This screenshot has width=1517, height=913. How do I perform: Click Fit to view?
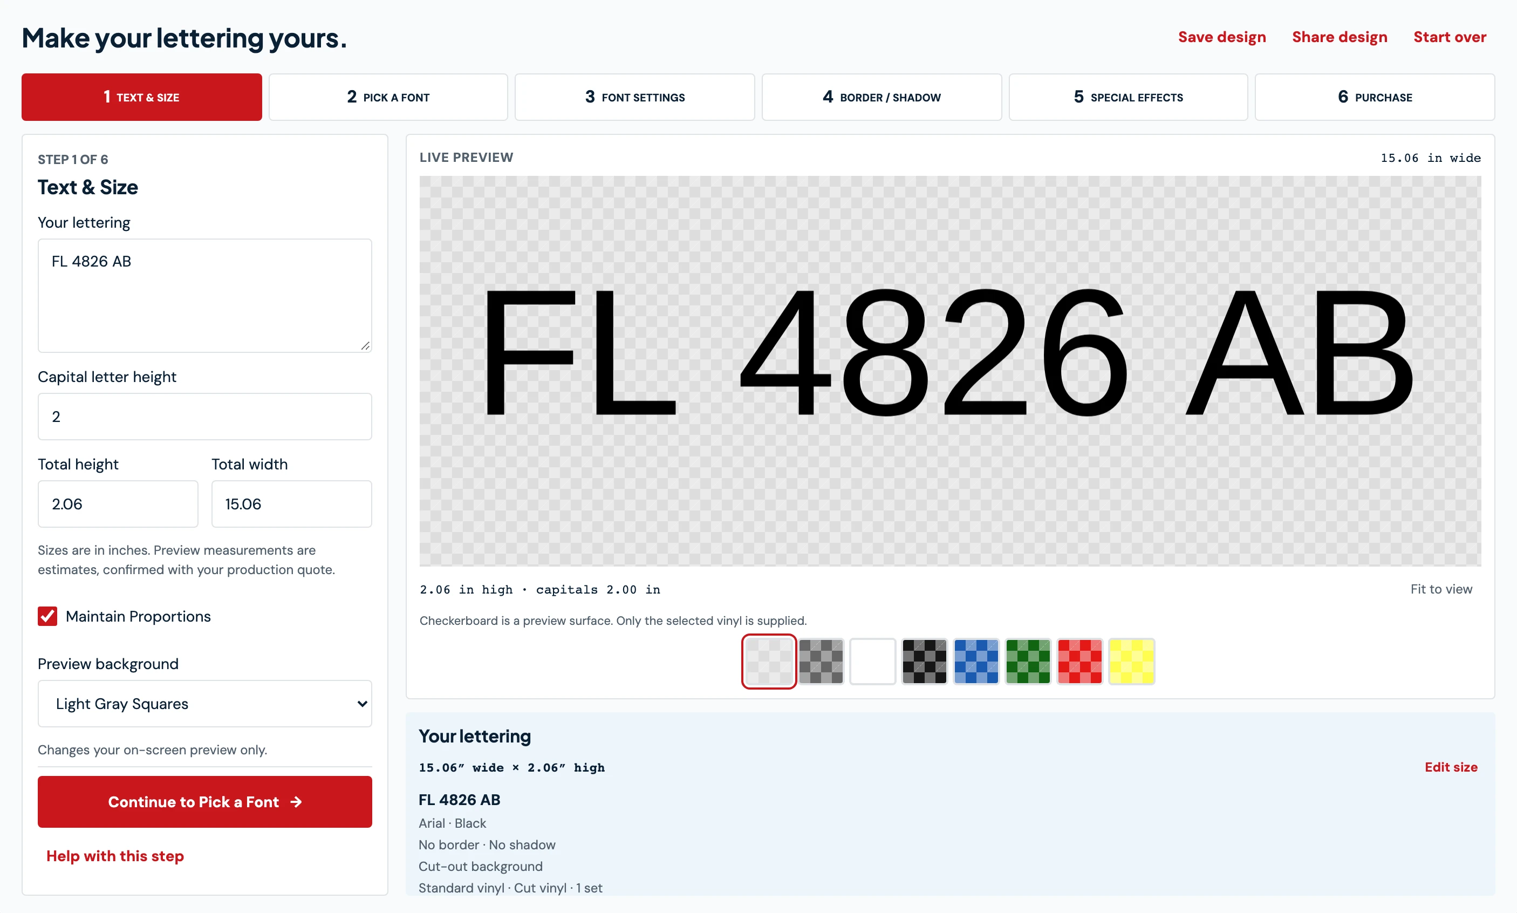click(x=1441, y=589)
